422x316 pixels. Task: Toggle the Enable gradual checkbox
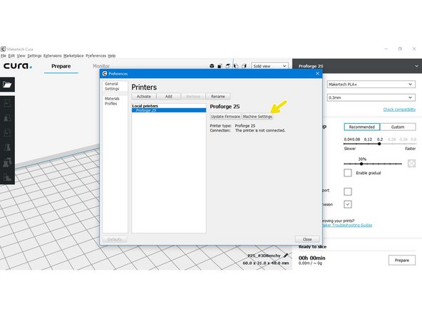[x=348, y=173]
